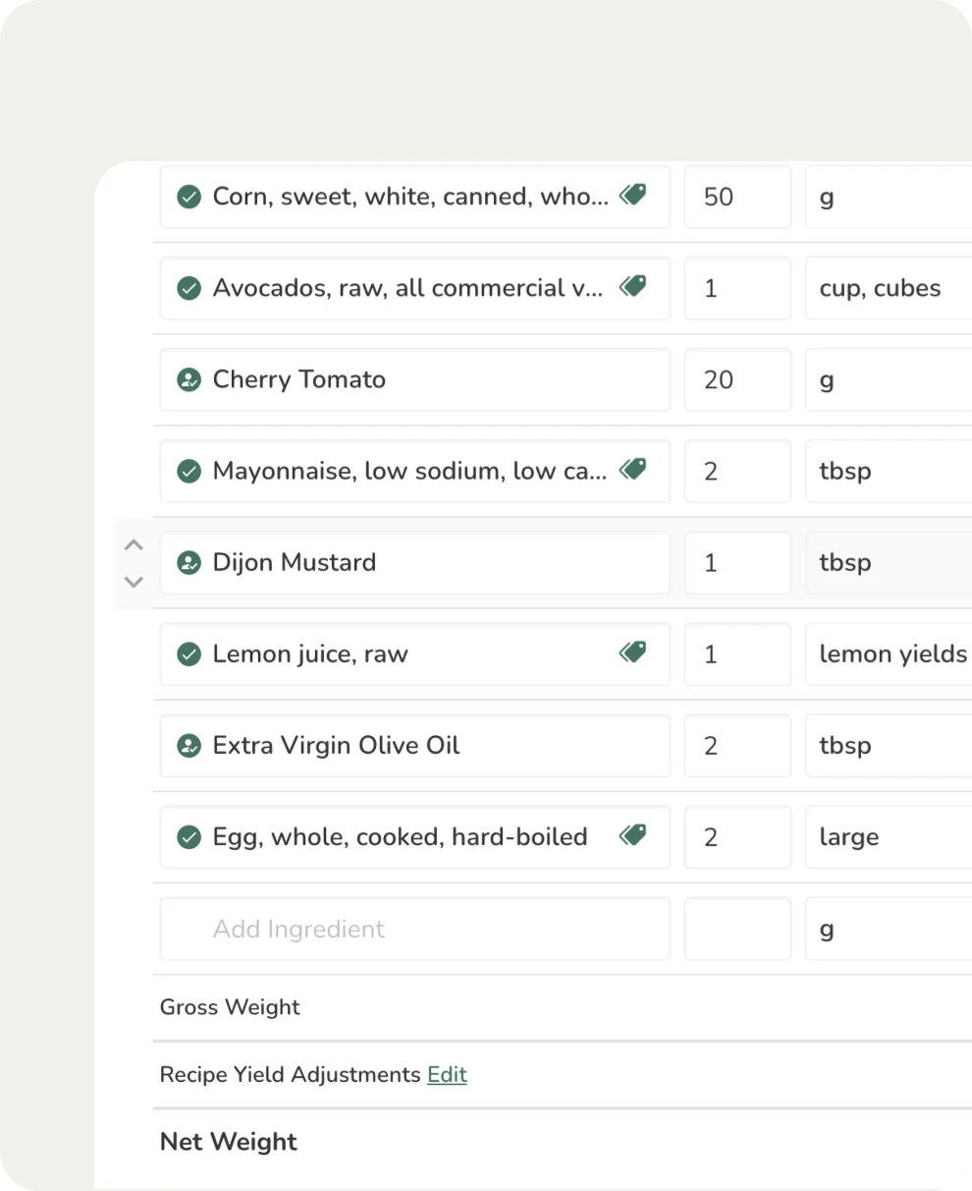Click the tag icon on Corn ingredient row
The width and height of the screenshot is (972, 1191).
tap(633, 196)
